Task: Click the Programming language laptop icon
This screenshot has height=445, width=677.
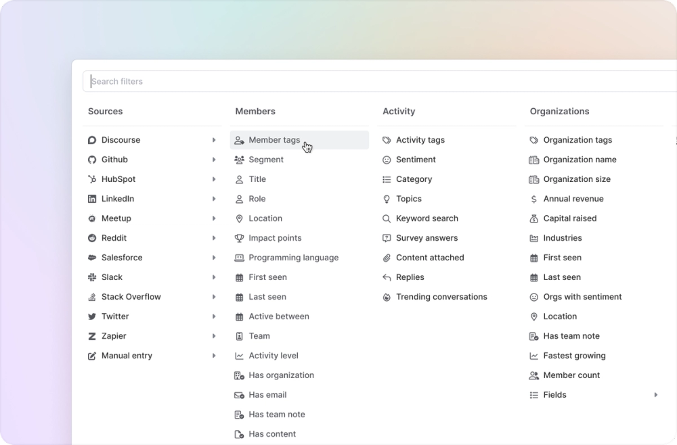Action: coord(239,258)
